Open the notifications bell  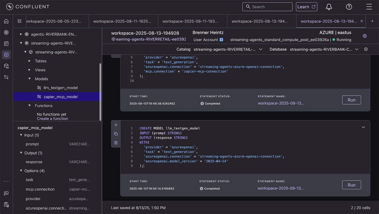click(329, 7)
